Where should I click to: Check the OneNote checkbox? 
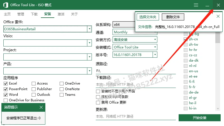coord(62,89)
